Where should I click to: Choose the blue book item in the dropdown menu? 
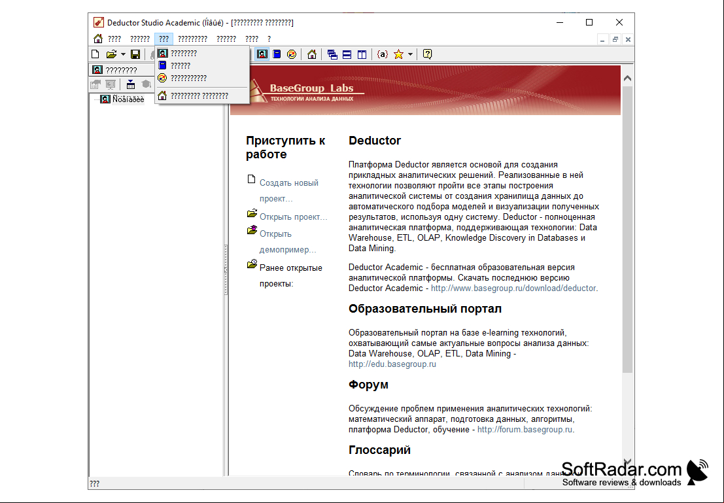click(202, 65)
